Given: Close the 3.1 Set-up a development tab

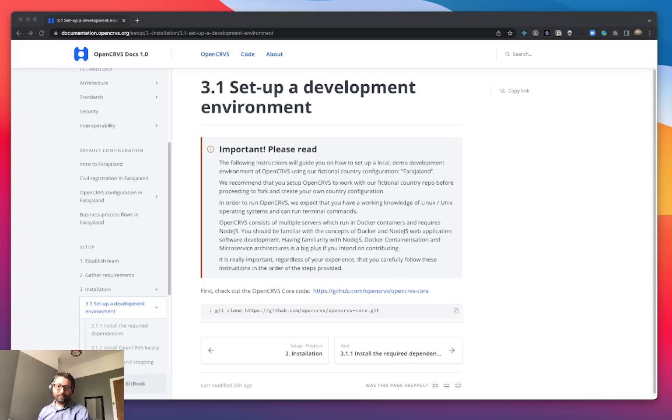Looking at the screenshot, I should point(124,20).
